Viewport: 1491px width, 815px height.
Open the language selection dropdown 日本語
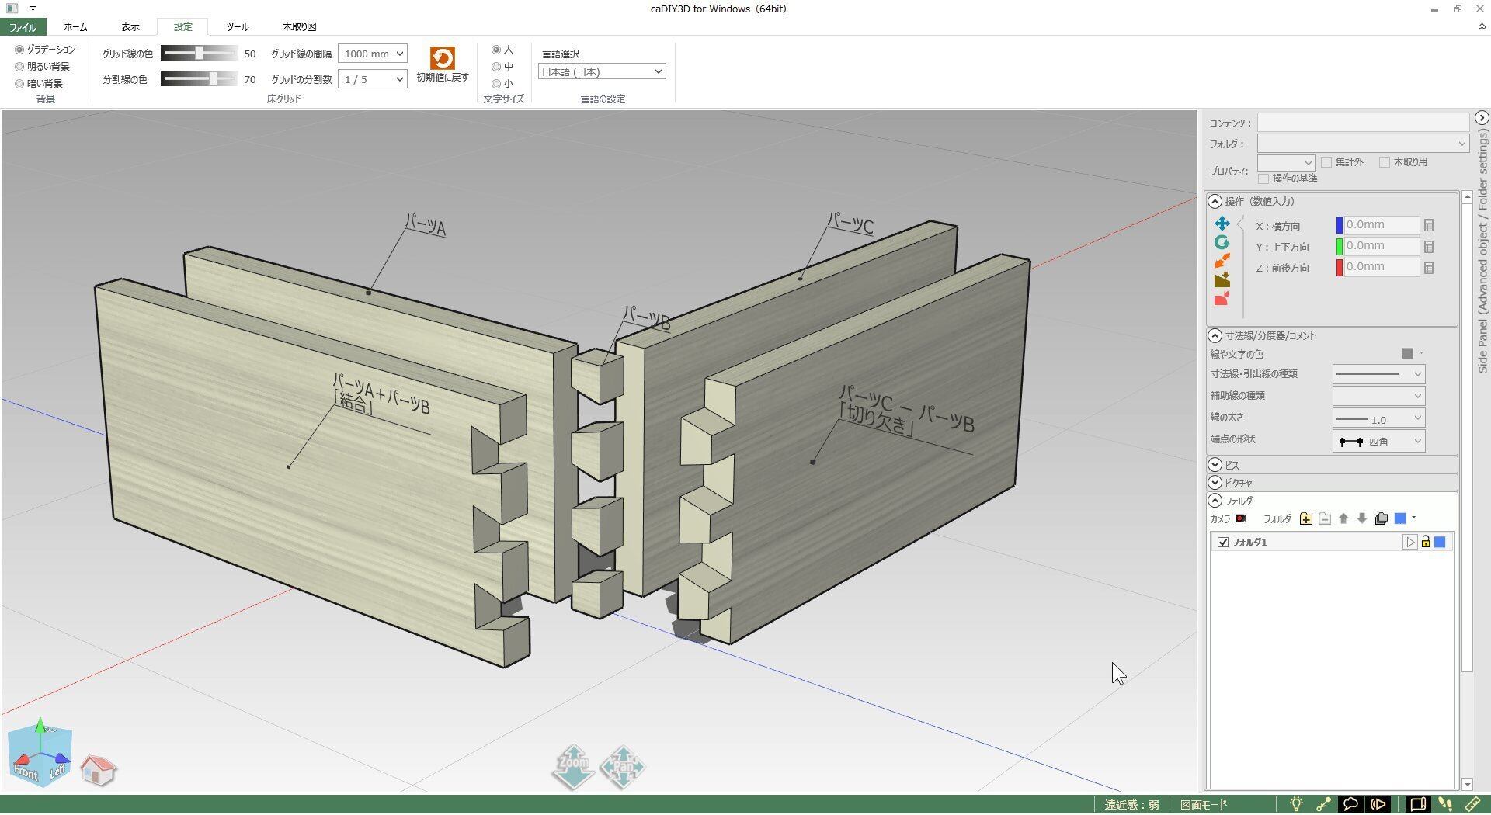click(x=601, y=71)
